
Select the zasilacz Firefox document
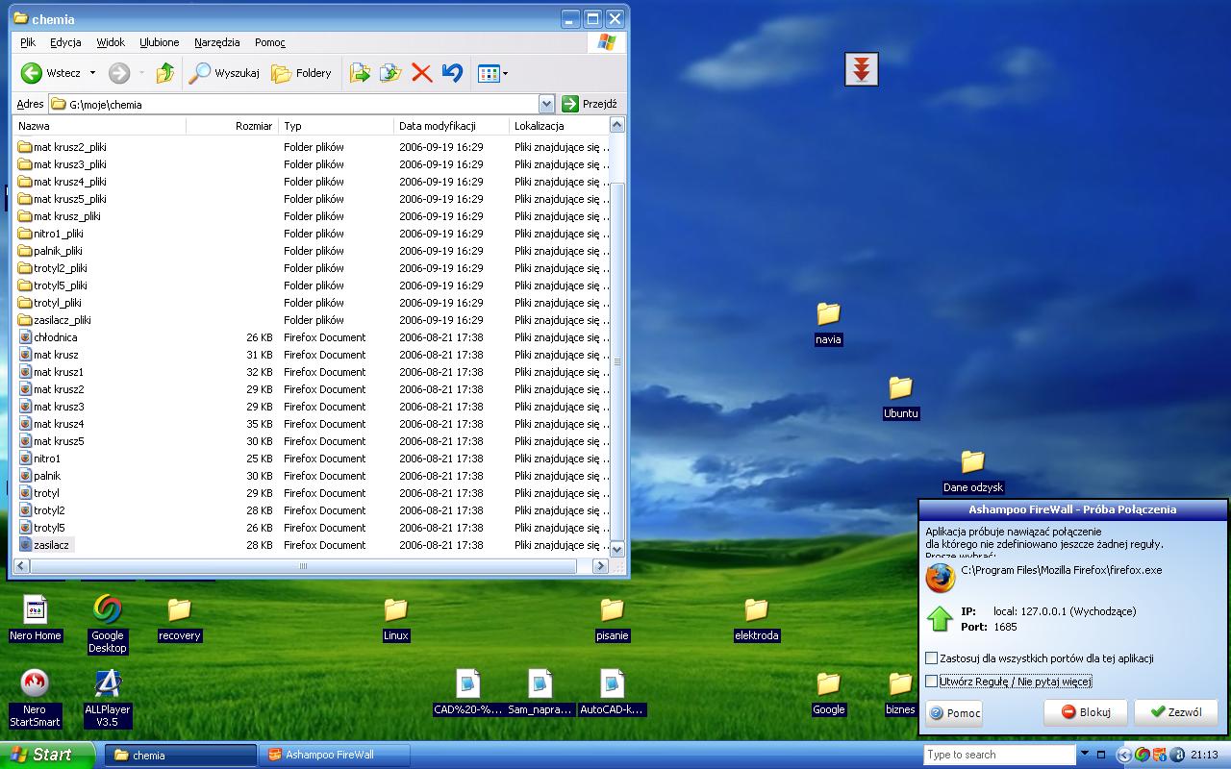(x=44, y=545)
